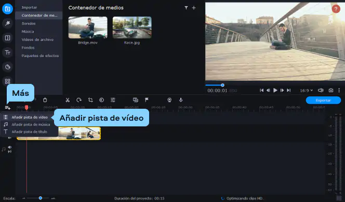The width and height of the screenshot is (345, 202).
Task: Click the Escala zoom slider handle
Action: 40,198
